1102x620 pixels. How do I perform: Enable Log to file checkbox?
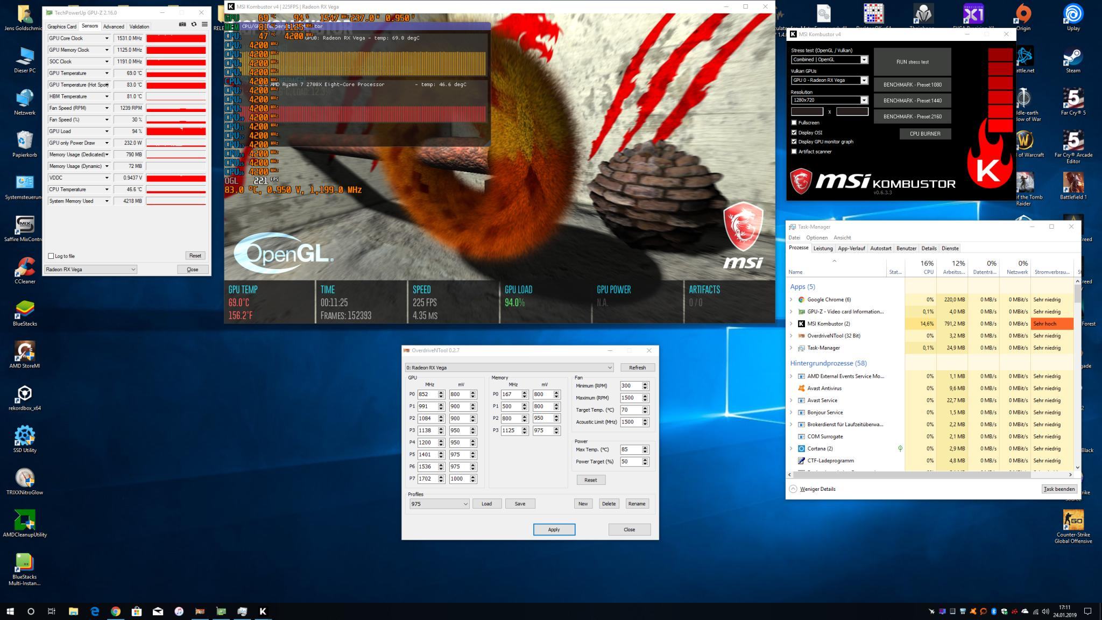51,256
